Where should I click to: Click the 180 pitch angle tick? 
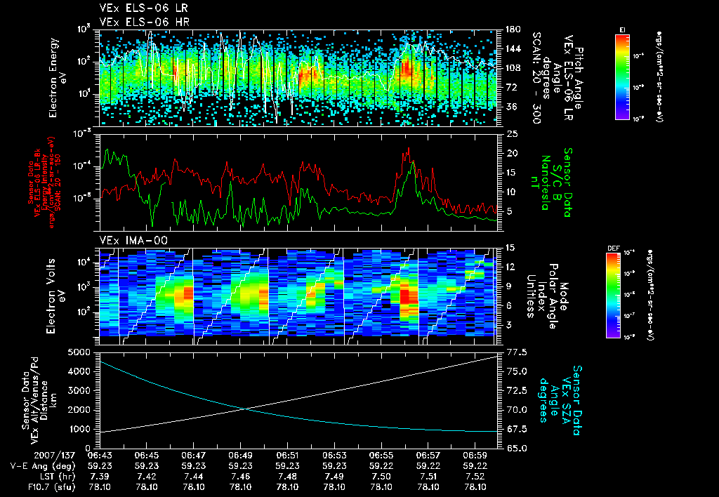pos(513,29)
